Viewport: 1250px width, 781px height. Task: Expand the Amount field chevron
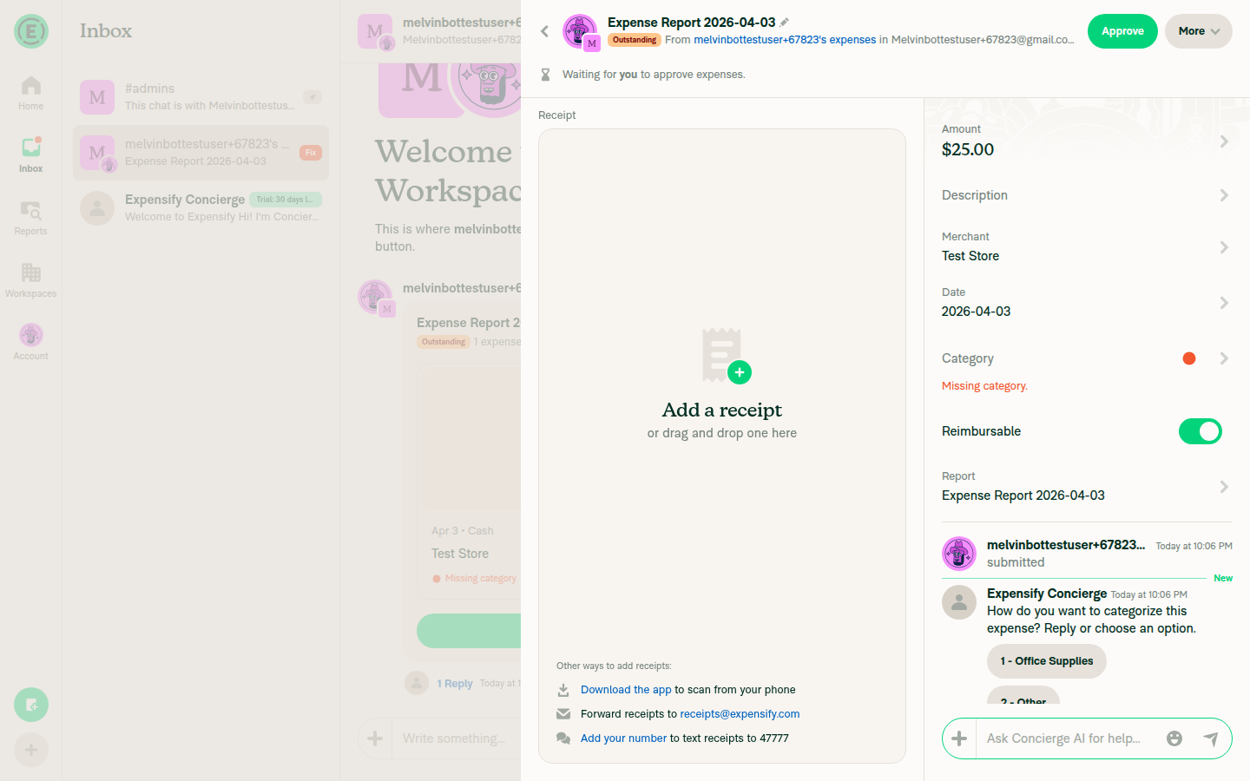[x=1223, y=141]
